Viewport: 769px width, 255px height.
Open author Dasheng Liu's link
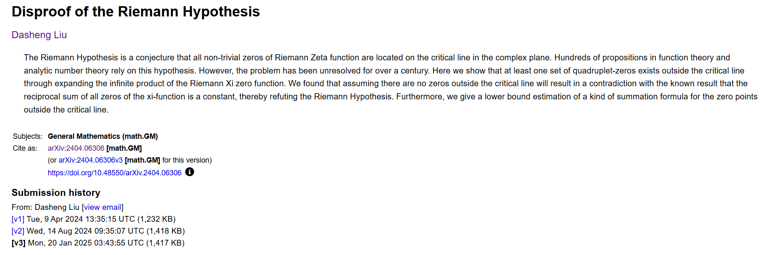(39, 35)
